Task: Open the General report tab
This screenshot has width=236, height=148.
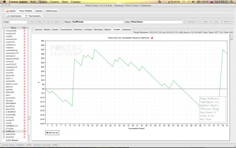Action: pos(38,29)
